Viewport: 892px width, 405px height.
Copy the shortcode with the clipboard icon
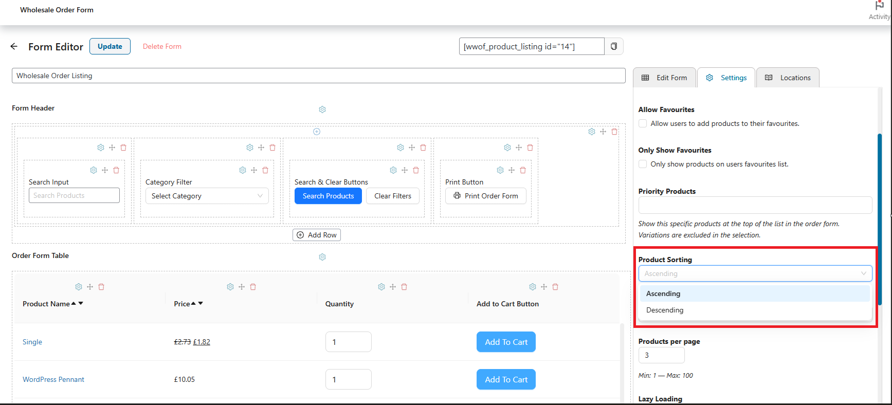(x=614, y=46)
